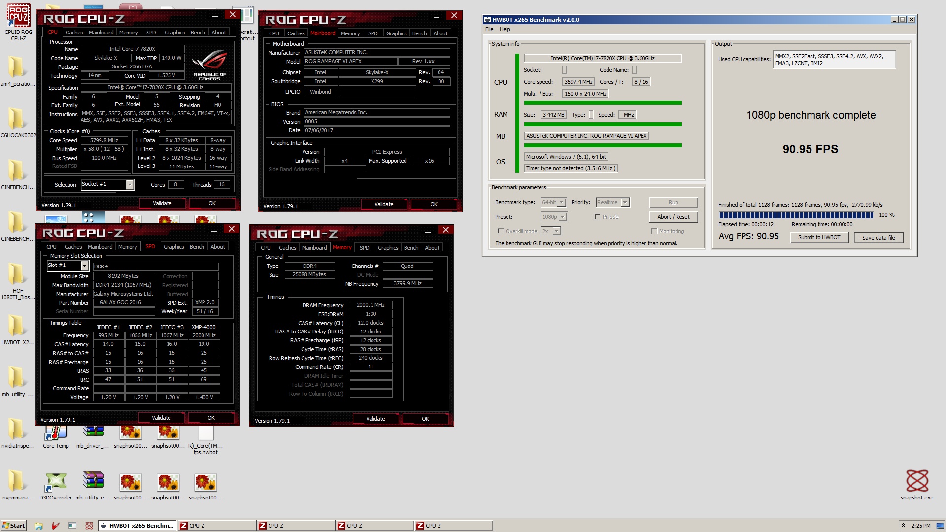946x532 pixels.
Task: Click the 100% benchmark progress bar
Action: [796, 215]
